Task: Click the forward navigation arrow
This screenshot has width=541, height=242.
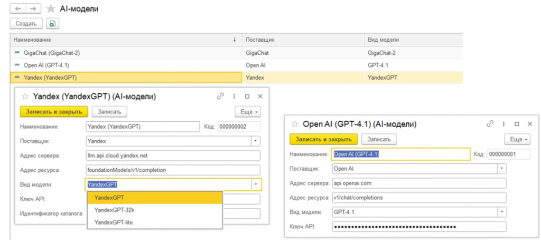Action: 32,9
